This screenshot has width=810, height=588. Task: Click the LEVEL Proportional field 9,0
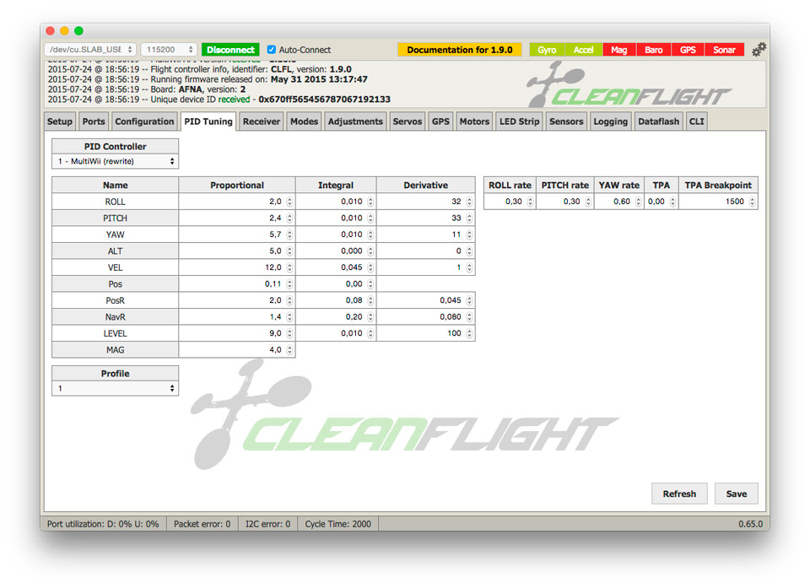(x=236, y=333)
